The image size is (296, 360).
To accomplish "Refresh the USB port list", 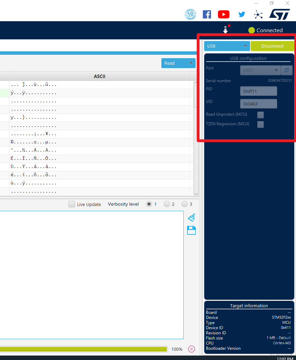I will click(x=287, y=70).
